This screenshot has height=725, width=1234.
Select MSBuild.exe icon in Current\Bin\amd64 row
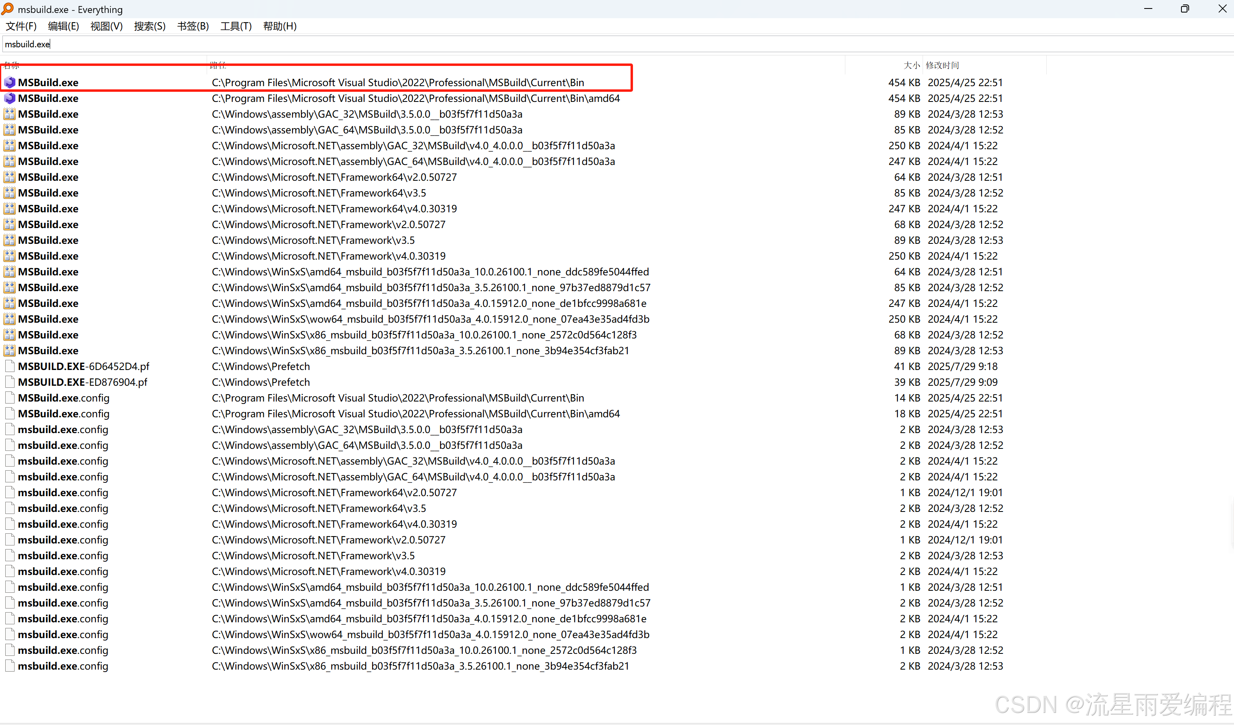[x=10, y=98]
